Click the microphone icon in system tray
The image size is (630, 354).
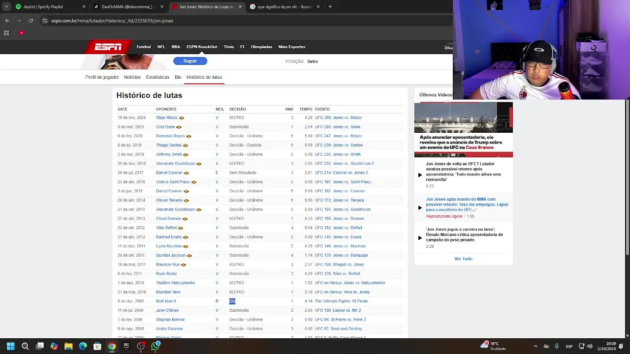click(557, 346)
